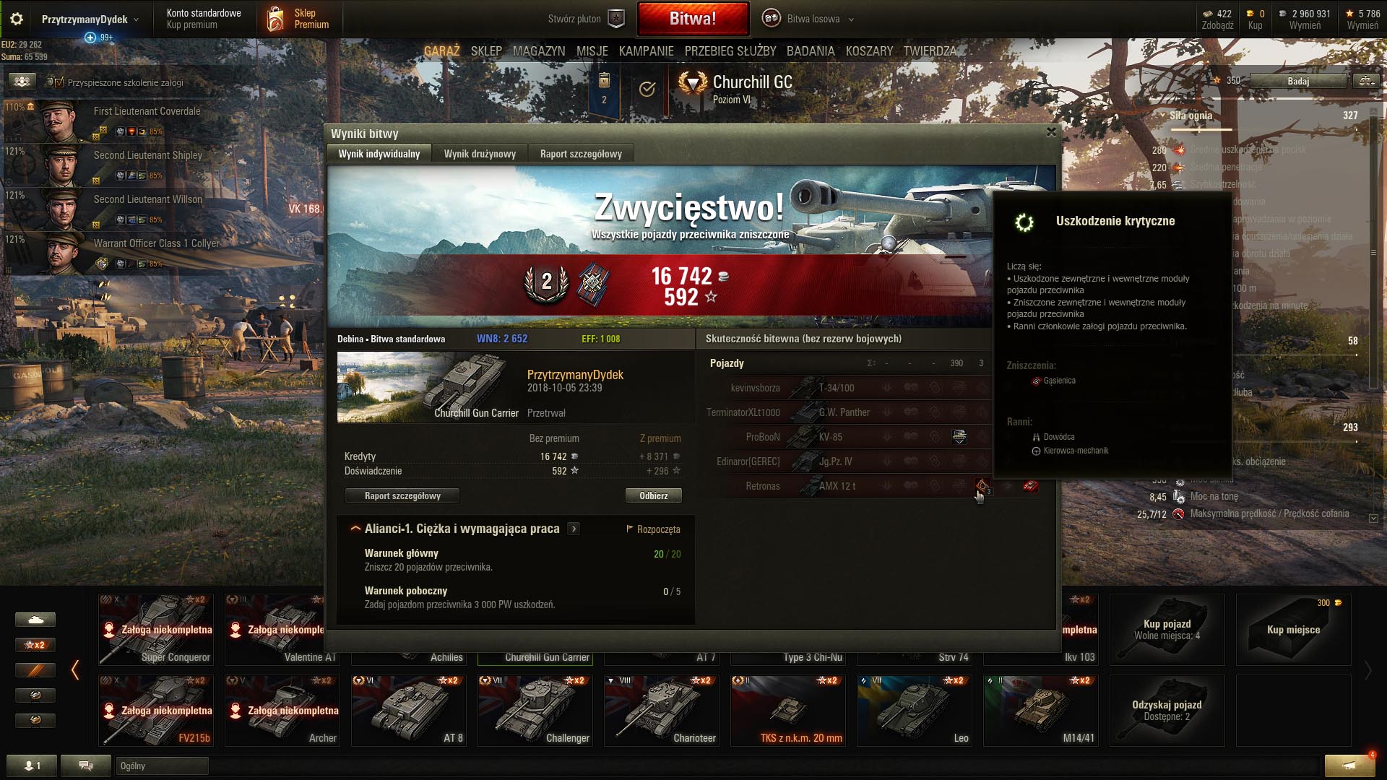Viewport: 1387px width, 780px height.
Task: Toggle the tank type carousel filter
Action: click(x=35, y=620)
